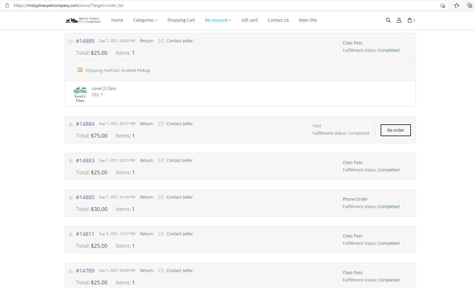The image size is (475, 288).
Task: Expand order #14883 details
Action: tap(71, 161)
